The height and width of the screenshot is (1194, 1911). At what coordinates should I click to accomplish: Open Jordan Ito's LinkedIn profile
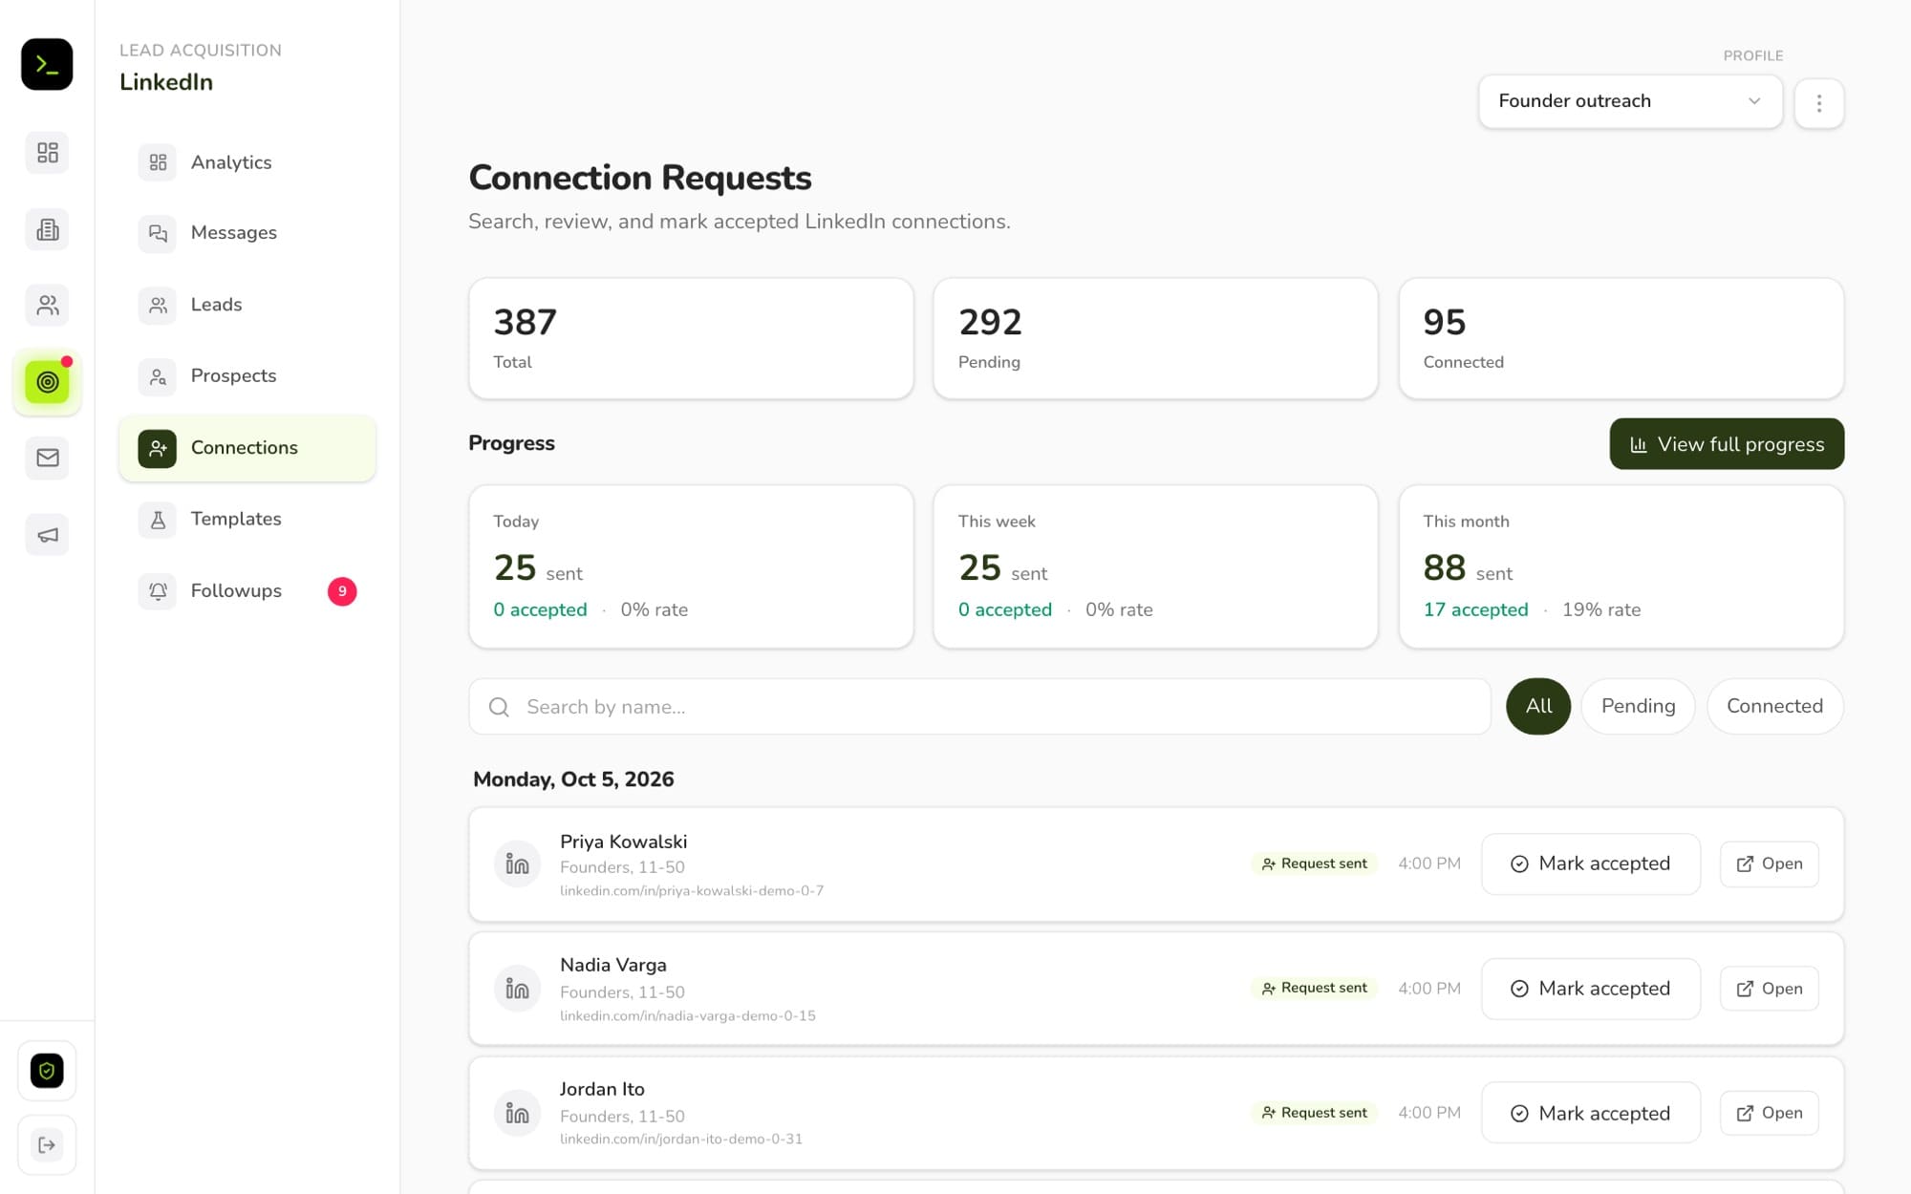coord(1769,1113)
